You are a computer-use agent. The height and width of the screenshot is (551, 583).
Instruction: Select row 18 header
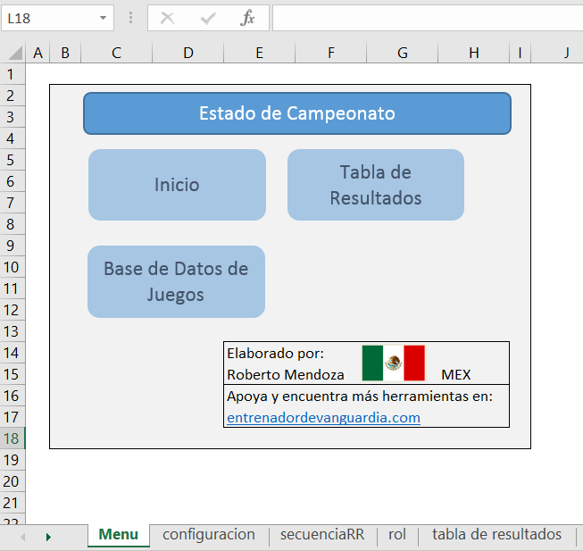(12, 438)
